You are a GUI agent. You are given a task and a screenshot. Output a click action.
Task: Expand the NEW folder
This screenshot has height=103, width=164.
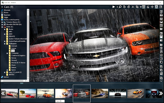(5, 34)
